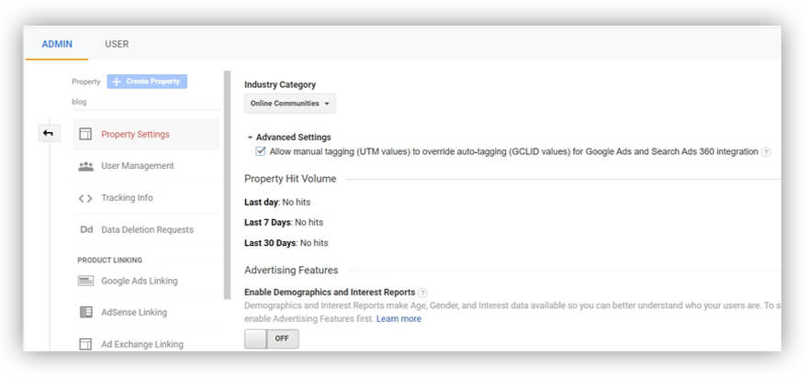Screen dimensions: 808x377
Task: Click the Tracking Info code brackets icon
Action: coord(85,198)
